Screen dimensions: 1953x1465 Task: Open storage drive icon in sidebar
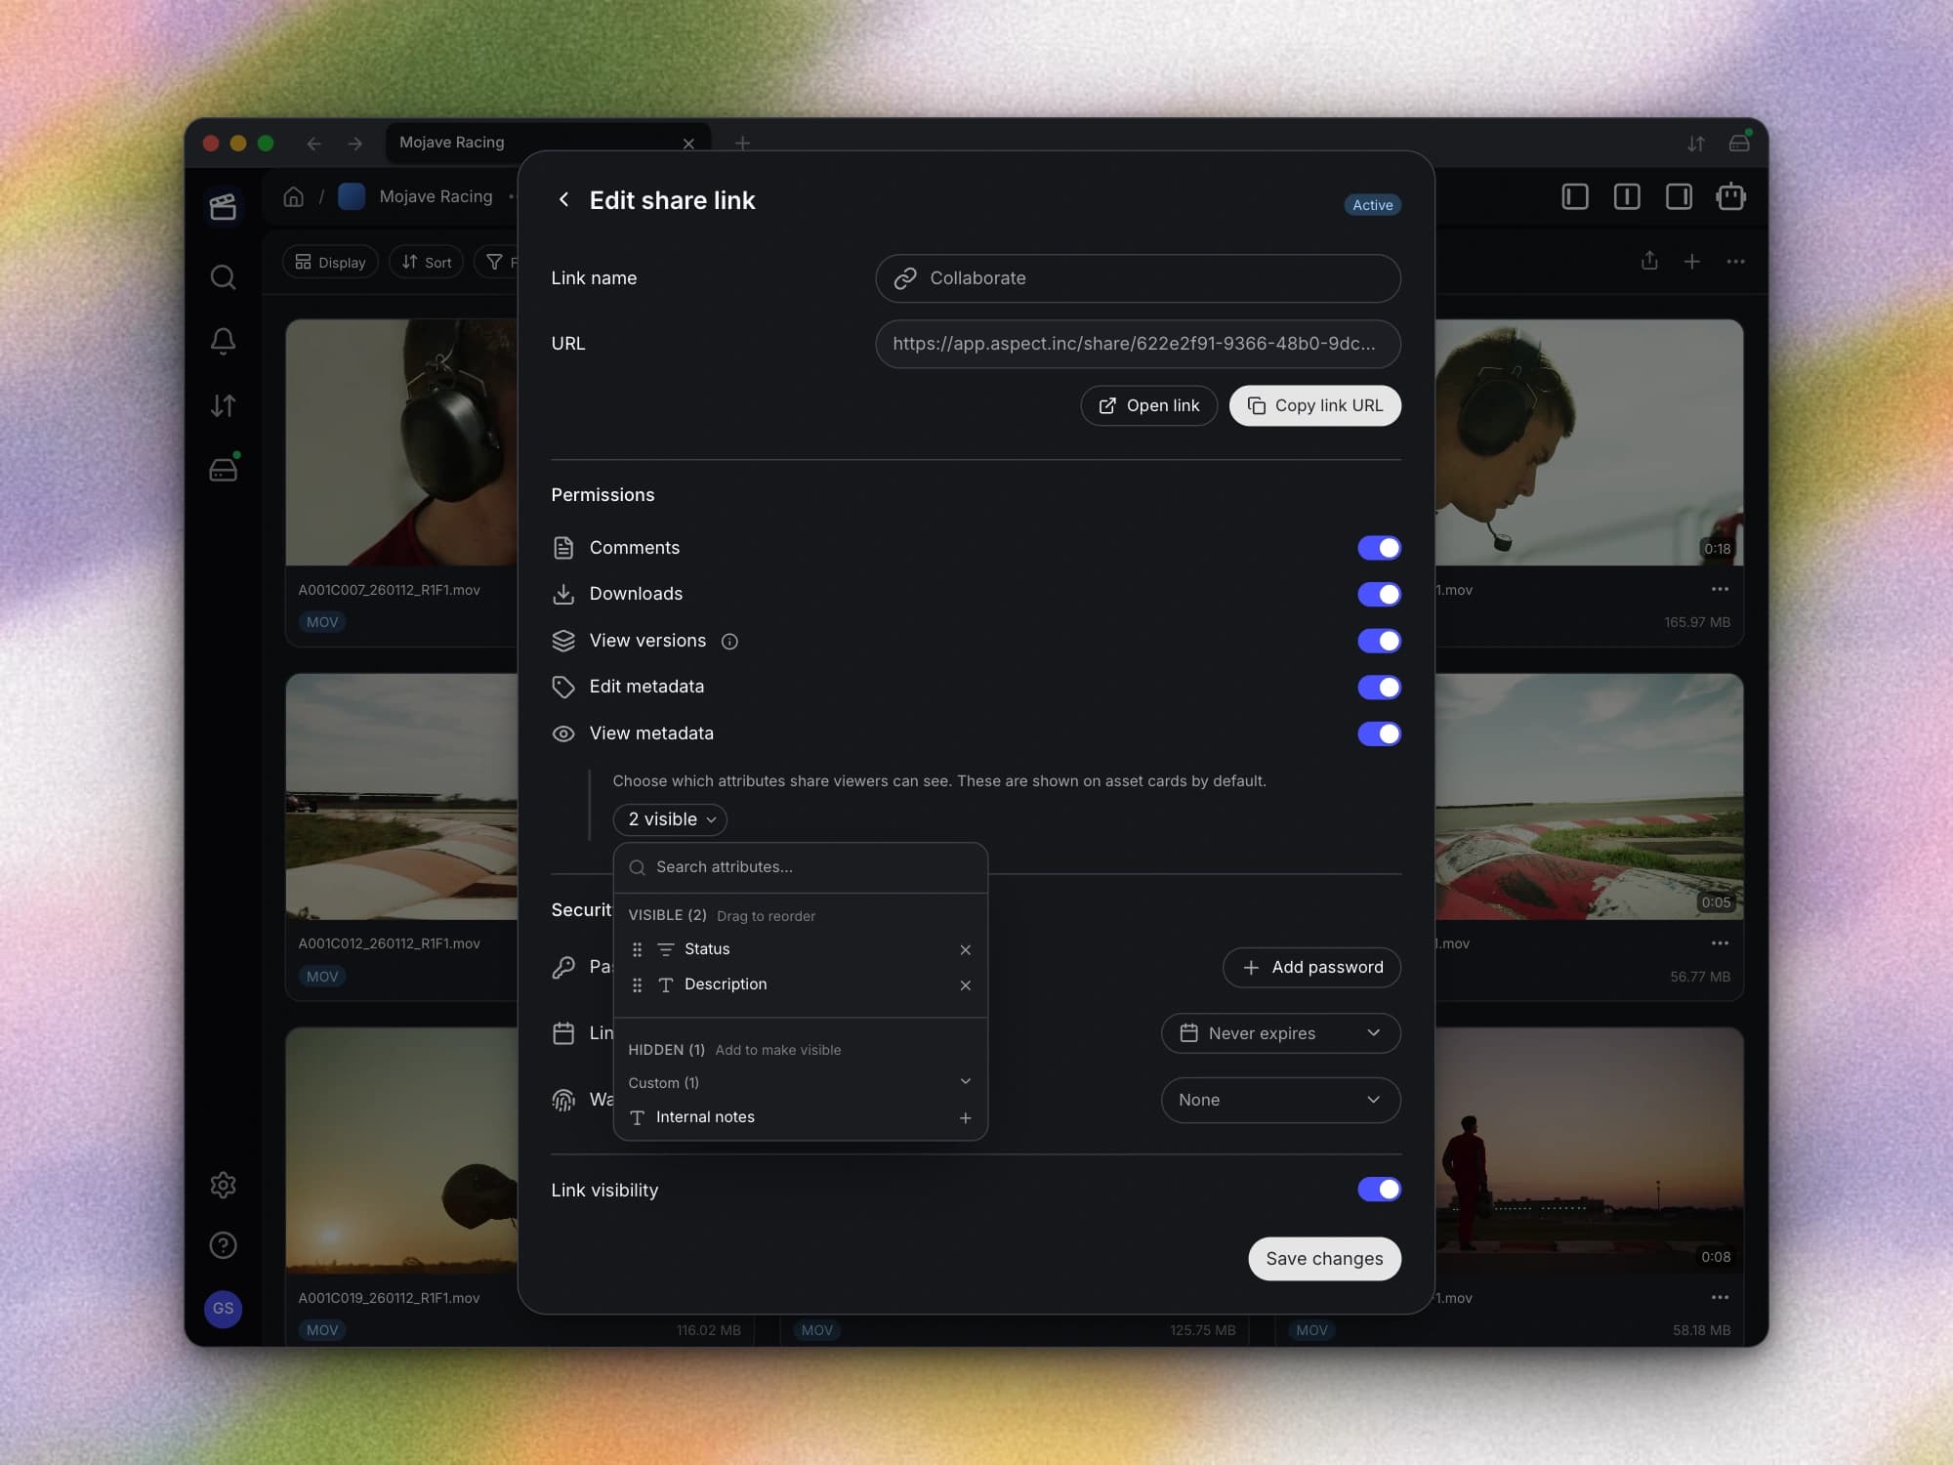pos(224,470)
